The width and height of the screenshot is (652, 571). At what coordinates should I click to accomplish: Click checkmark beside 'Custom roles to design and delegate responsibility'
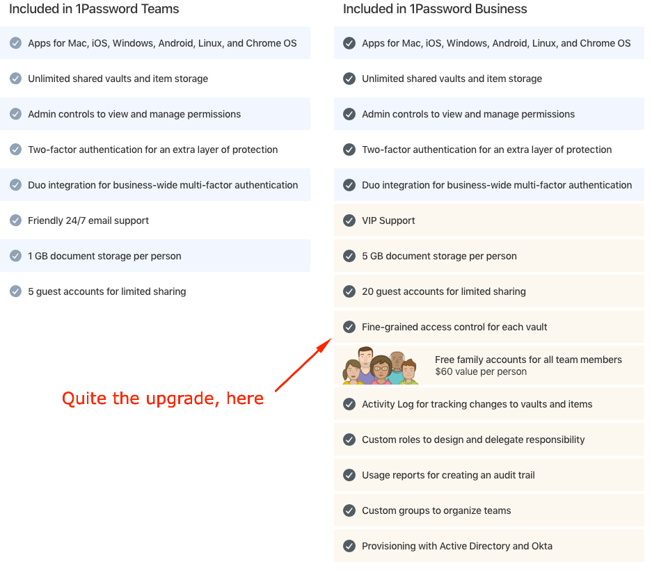click(x=349, y=440)
